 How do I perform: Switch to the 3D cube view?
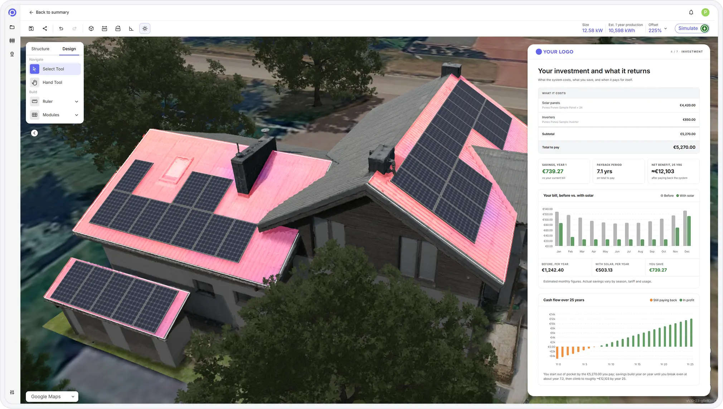[91, 29]
